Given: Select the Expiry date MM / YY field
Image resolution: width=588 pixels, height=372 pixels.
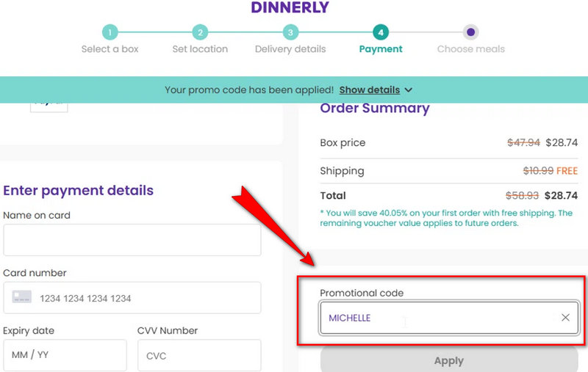Looking at the screenshot, I should [65, 355].
